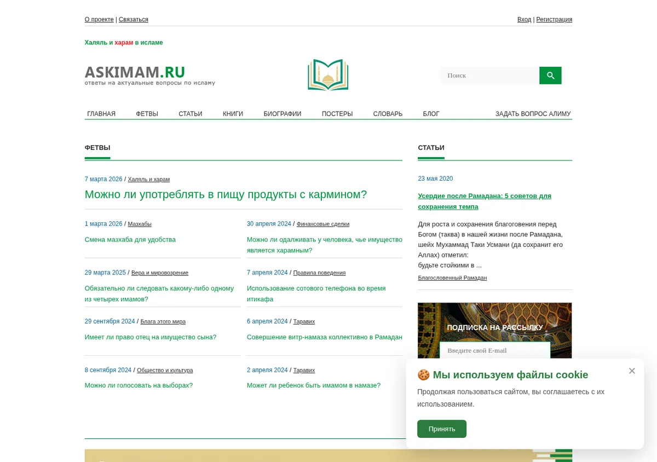Open ЗАДАТЬ ВОПРОС АЛИМУ page
Screen dimensions: 657x462
533,114
